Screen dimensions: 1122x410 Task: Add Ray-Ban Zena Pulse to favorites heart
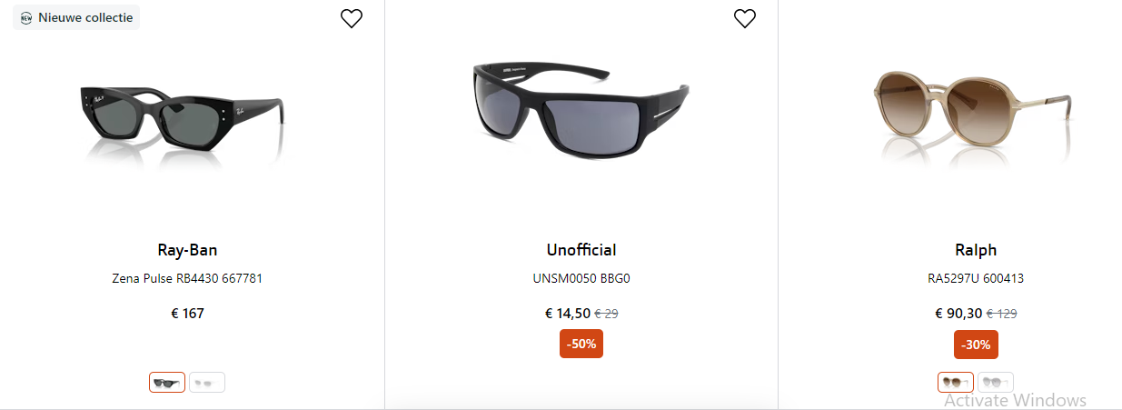[352, 18]
